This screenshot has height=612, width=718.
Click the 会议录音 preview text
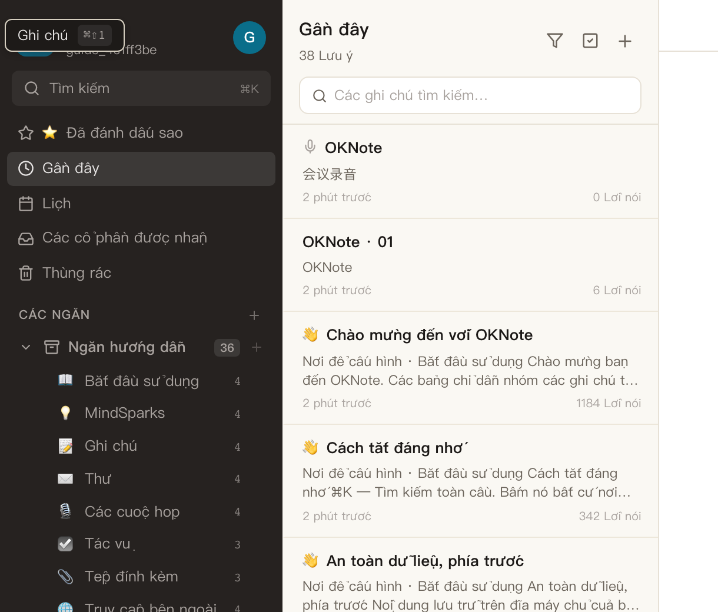(330, 174)
